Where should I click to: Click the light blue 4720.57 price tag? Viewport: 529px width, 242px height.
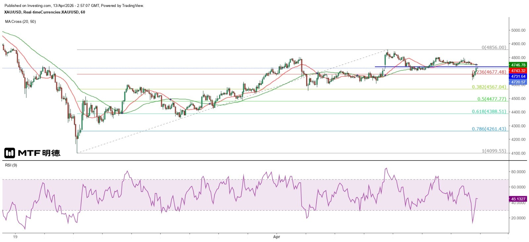(x=518, y=82)
